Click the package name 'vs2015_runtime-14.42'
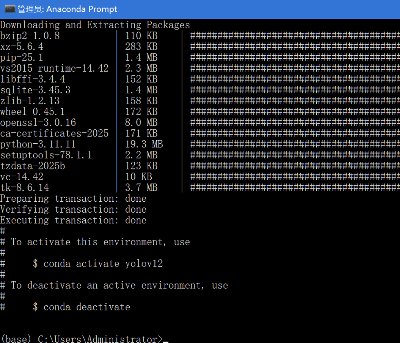This screenshot has height=343, width=400. [x=54, y=68]
